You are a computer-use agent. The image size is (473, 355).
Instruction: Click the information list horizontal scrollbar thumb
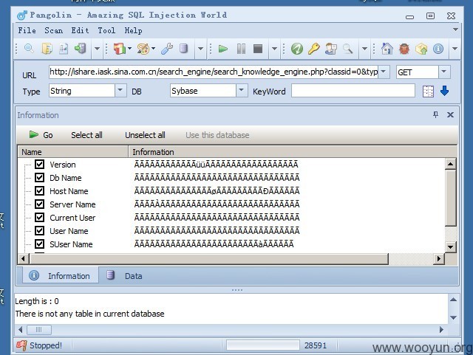point(208,258)
